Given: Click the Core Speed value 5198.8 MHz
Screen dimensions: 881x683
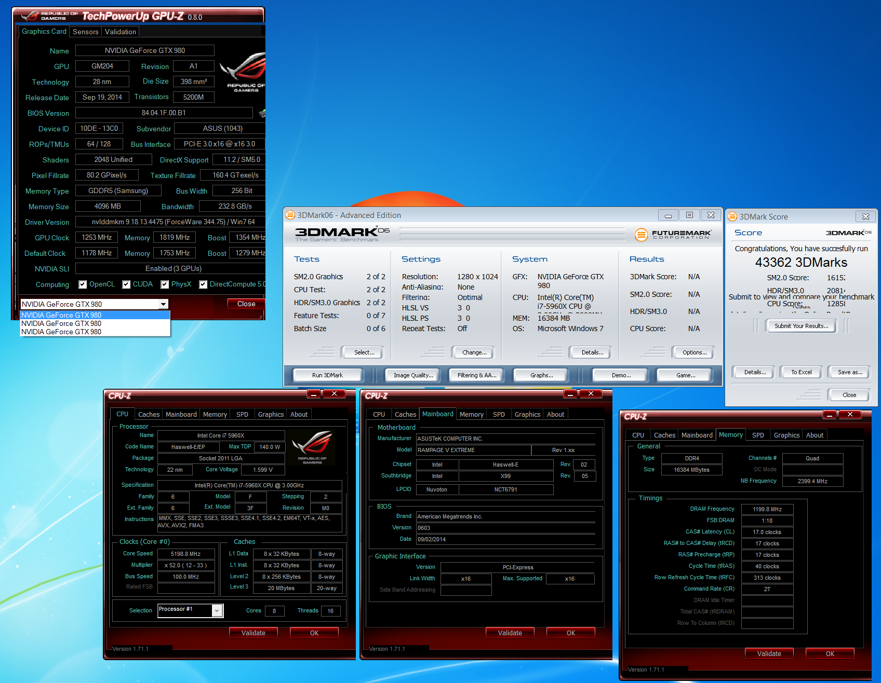Looking at the screenshot, I should tap(186, 554).
